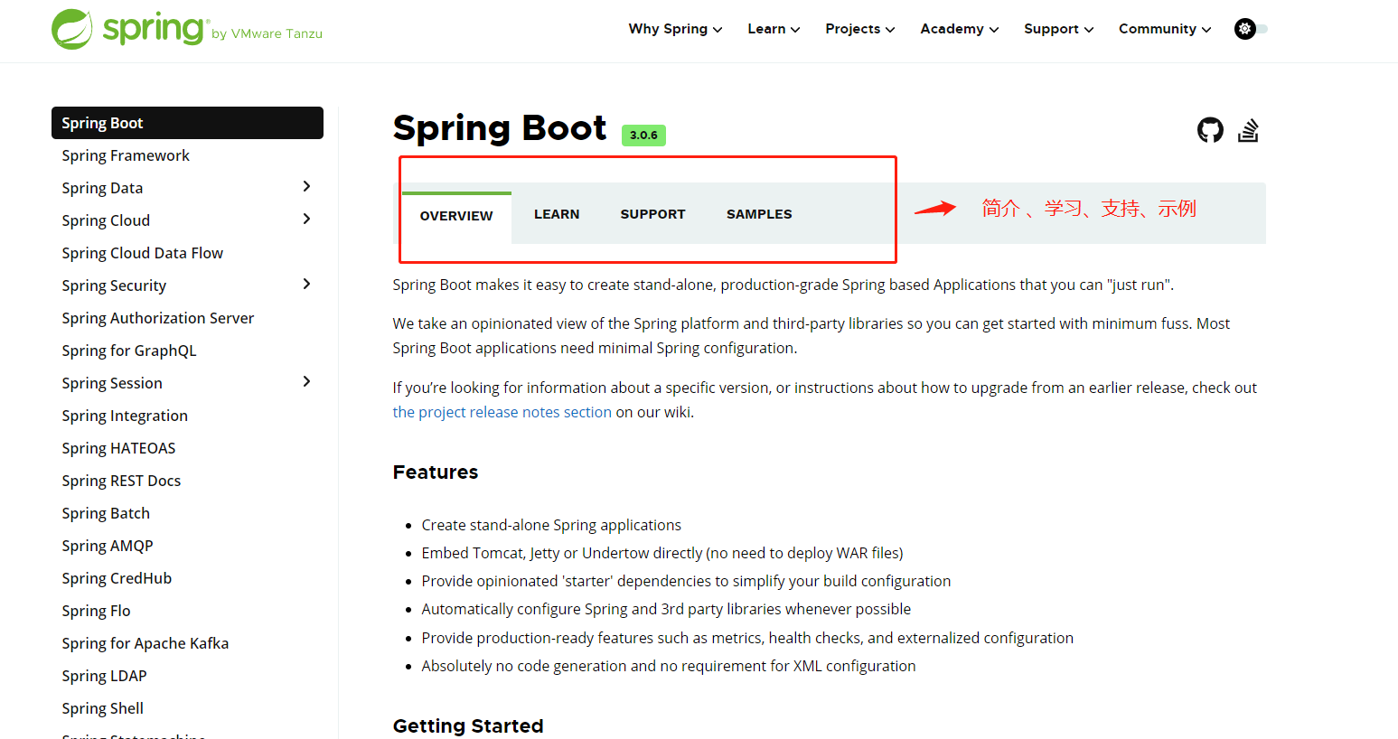The height and width of the screenshot is (739, 1398).
Task: Click the 'Absolutely no code generation' bullet
Action: tap(669, 666)
